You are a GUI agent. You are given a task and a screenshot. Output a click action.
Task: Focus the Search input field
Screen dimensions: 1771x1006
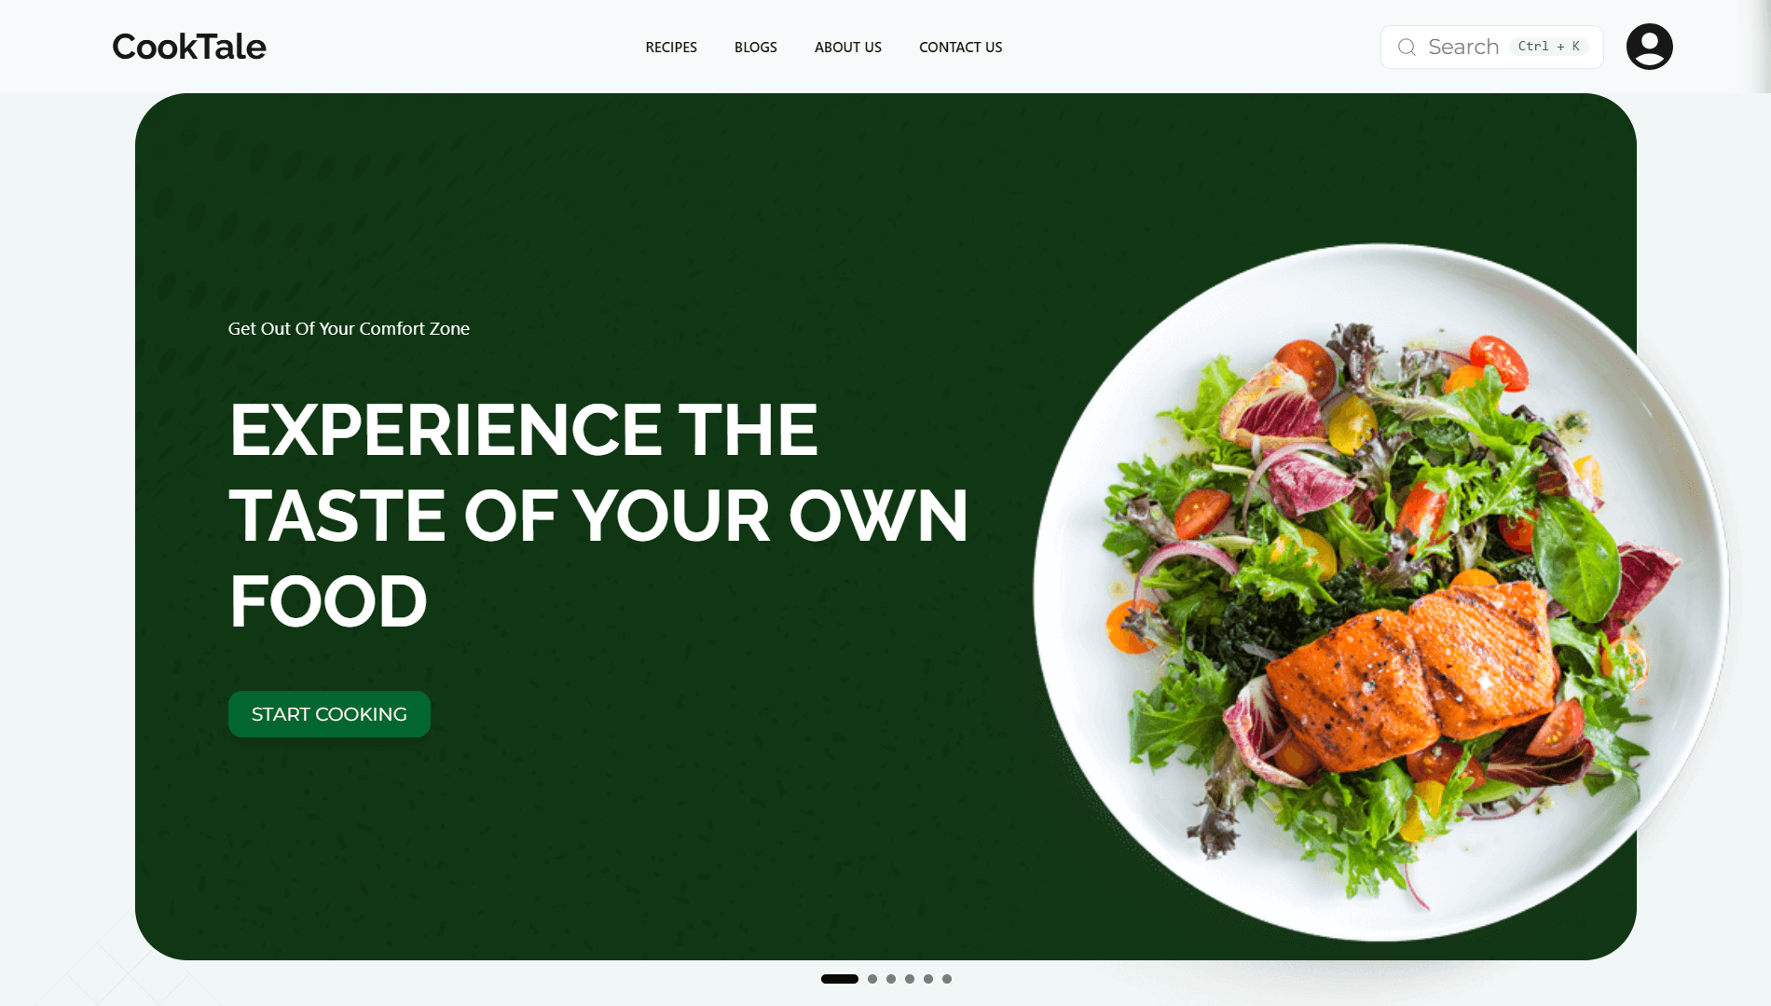pyautogui.click(x=1491, y=47)
